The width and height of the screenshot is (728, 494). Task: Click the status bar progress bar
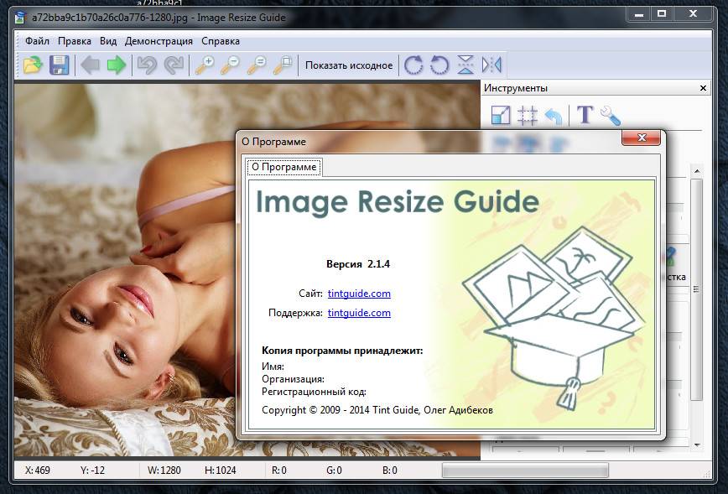[525, 471]
